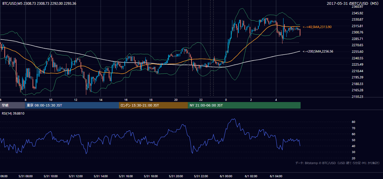Click price axis value 2285.71
This screenshot has height=179, width=383.
pyautogui.click(x=358, y=39)
